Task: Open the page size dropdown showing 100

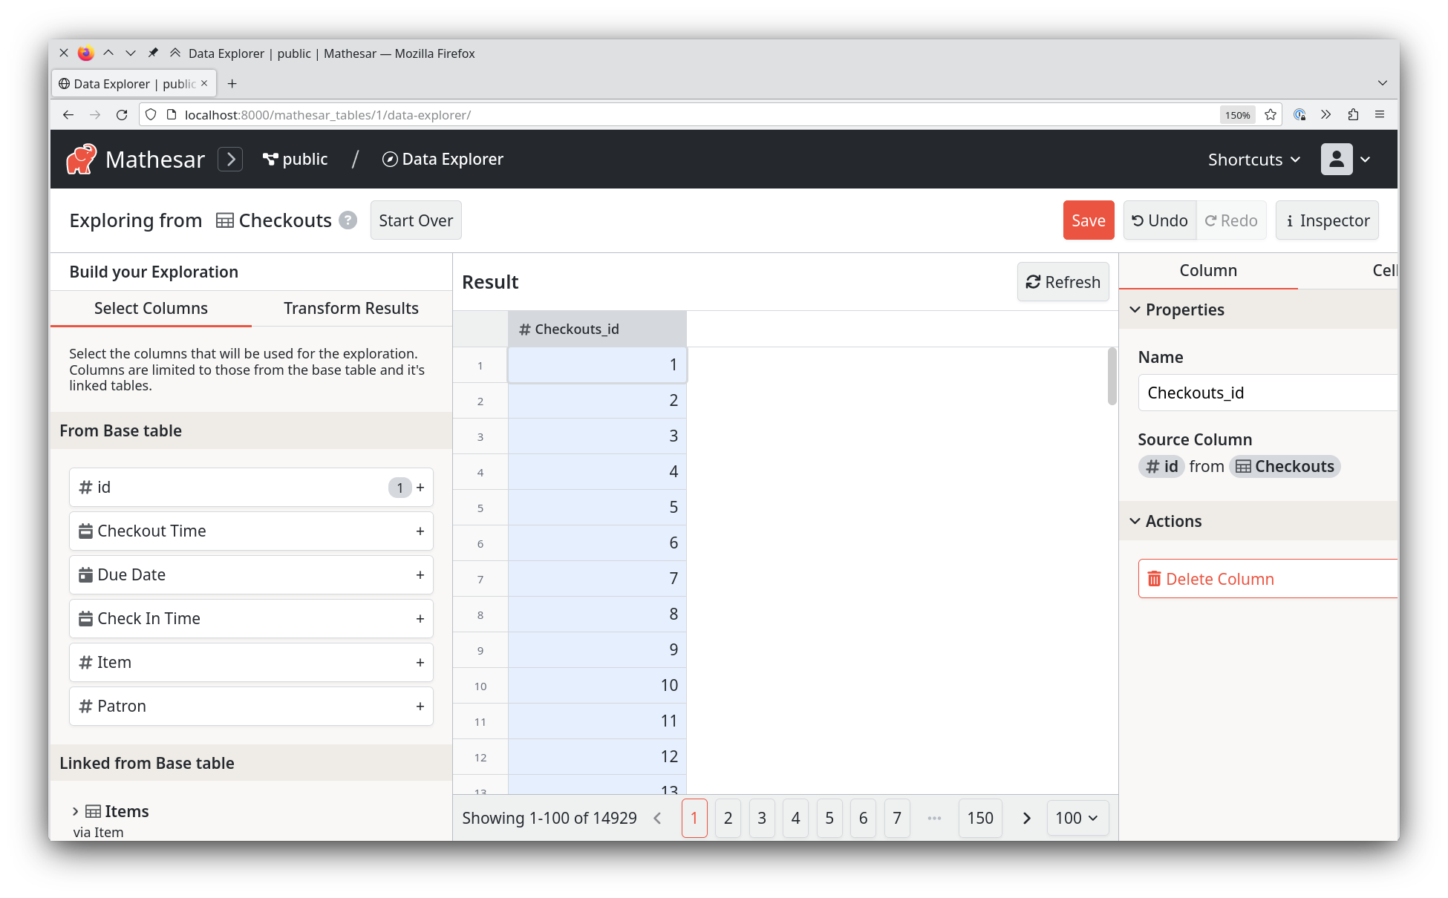Action: point(1077,818)
